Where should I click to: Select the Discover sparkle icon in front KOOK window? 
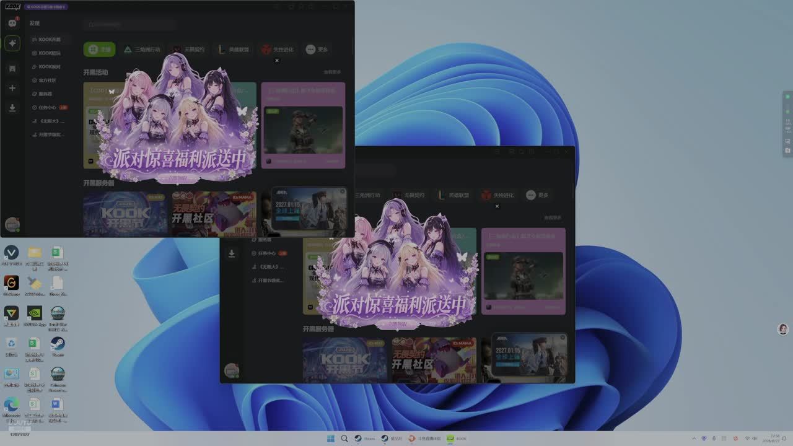(x=12, y=43)
